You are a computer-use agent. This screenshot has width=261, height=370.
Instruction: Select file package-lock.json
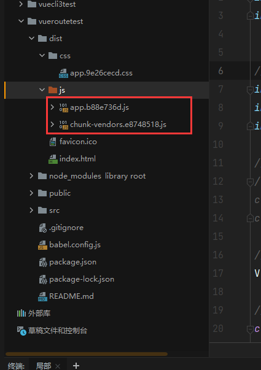click(x=82, y=279)
